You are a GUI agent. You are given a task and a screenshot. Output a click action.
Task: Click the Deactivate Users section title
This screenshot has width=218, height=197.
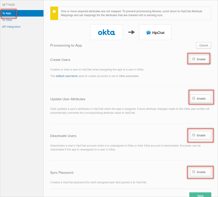pos(63,136)
